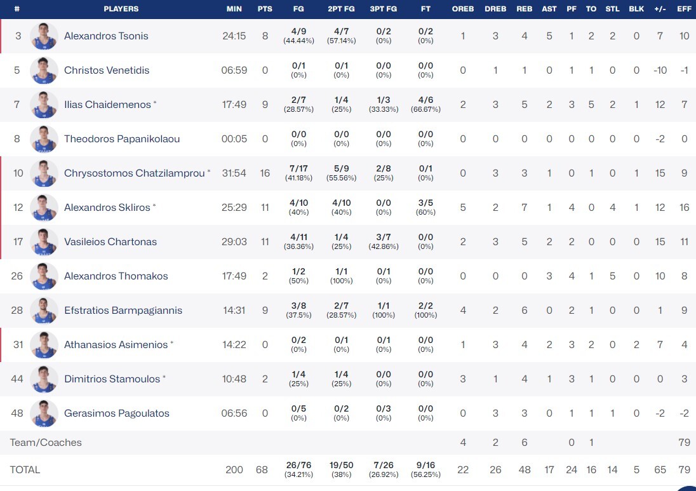Click the 2PT FG column header
Screen dimensions: 696x491
342,9
